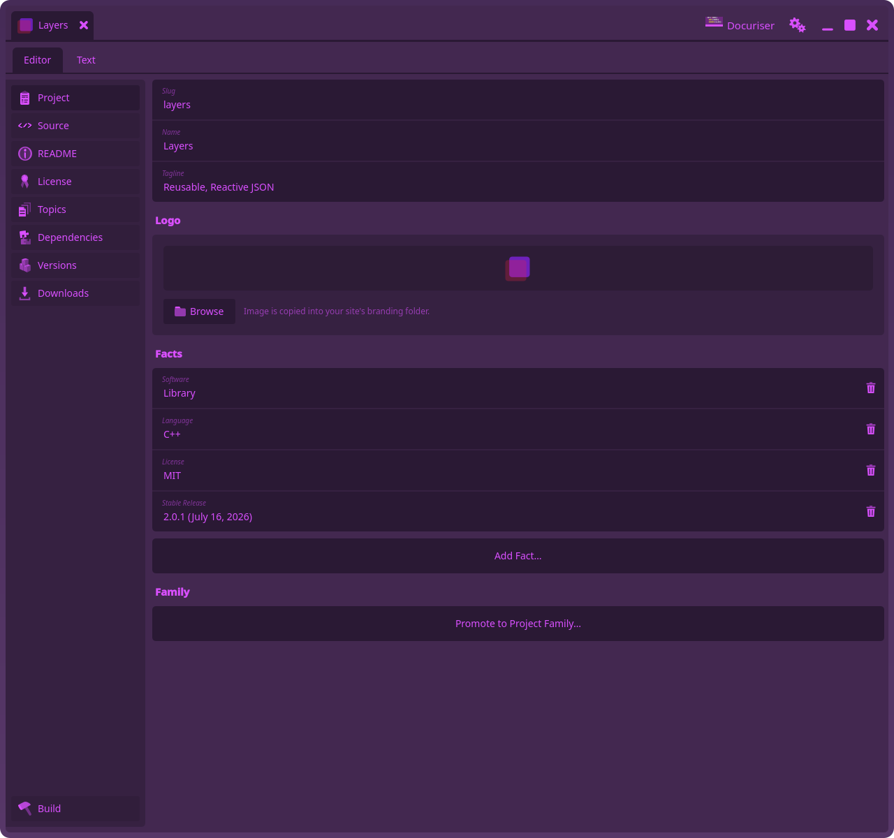Delete the Software fact
The height and width of the screenshot is (838, 894).
pyautogui.click(x=871, y=388)
